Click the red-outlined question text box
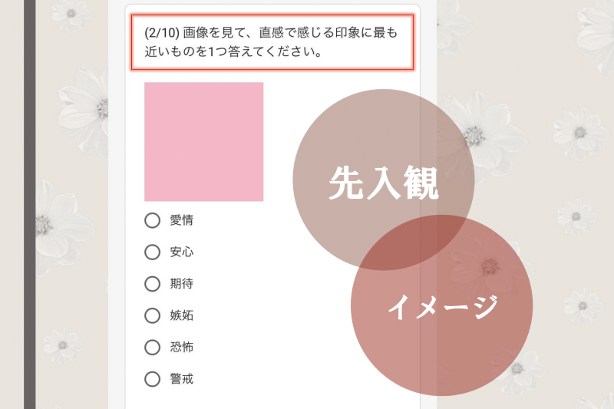The image size is (614, 409). (x=272, y=42)
